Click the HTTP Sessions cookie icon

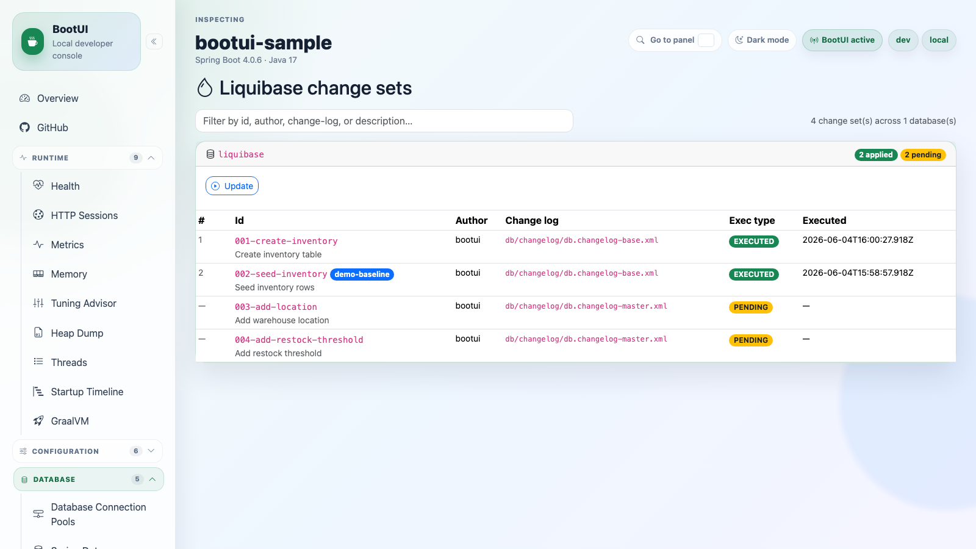coord(38,215)
